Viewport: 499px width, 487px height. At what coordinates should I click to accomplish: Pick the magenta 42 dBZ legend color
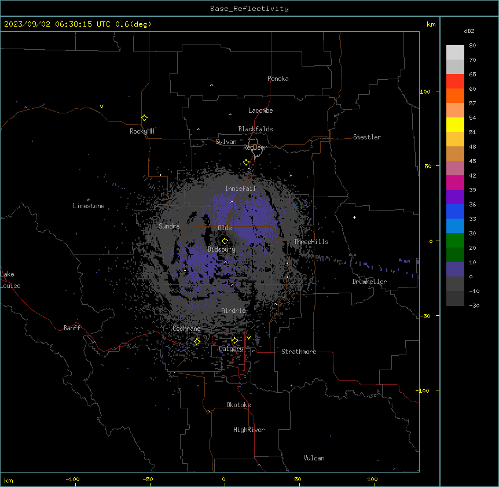click(455, 182)
